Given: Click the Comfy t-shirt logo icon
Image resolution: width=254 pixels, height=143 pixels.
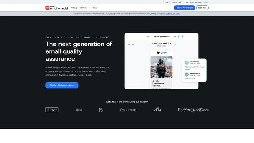Looking at the screenshot, I should 158,53.
